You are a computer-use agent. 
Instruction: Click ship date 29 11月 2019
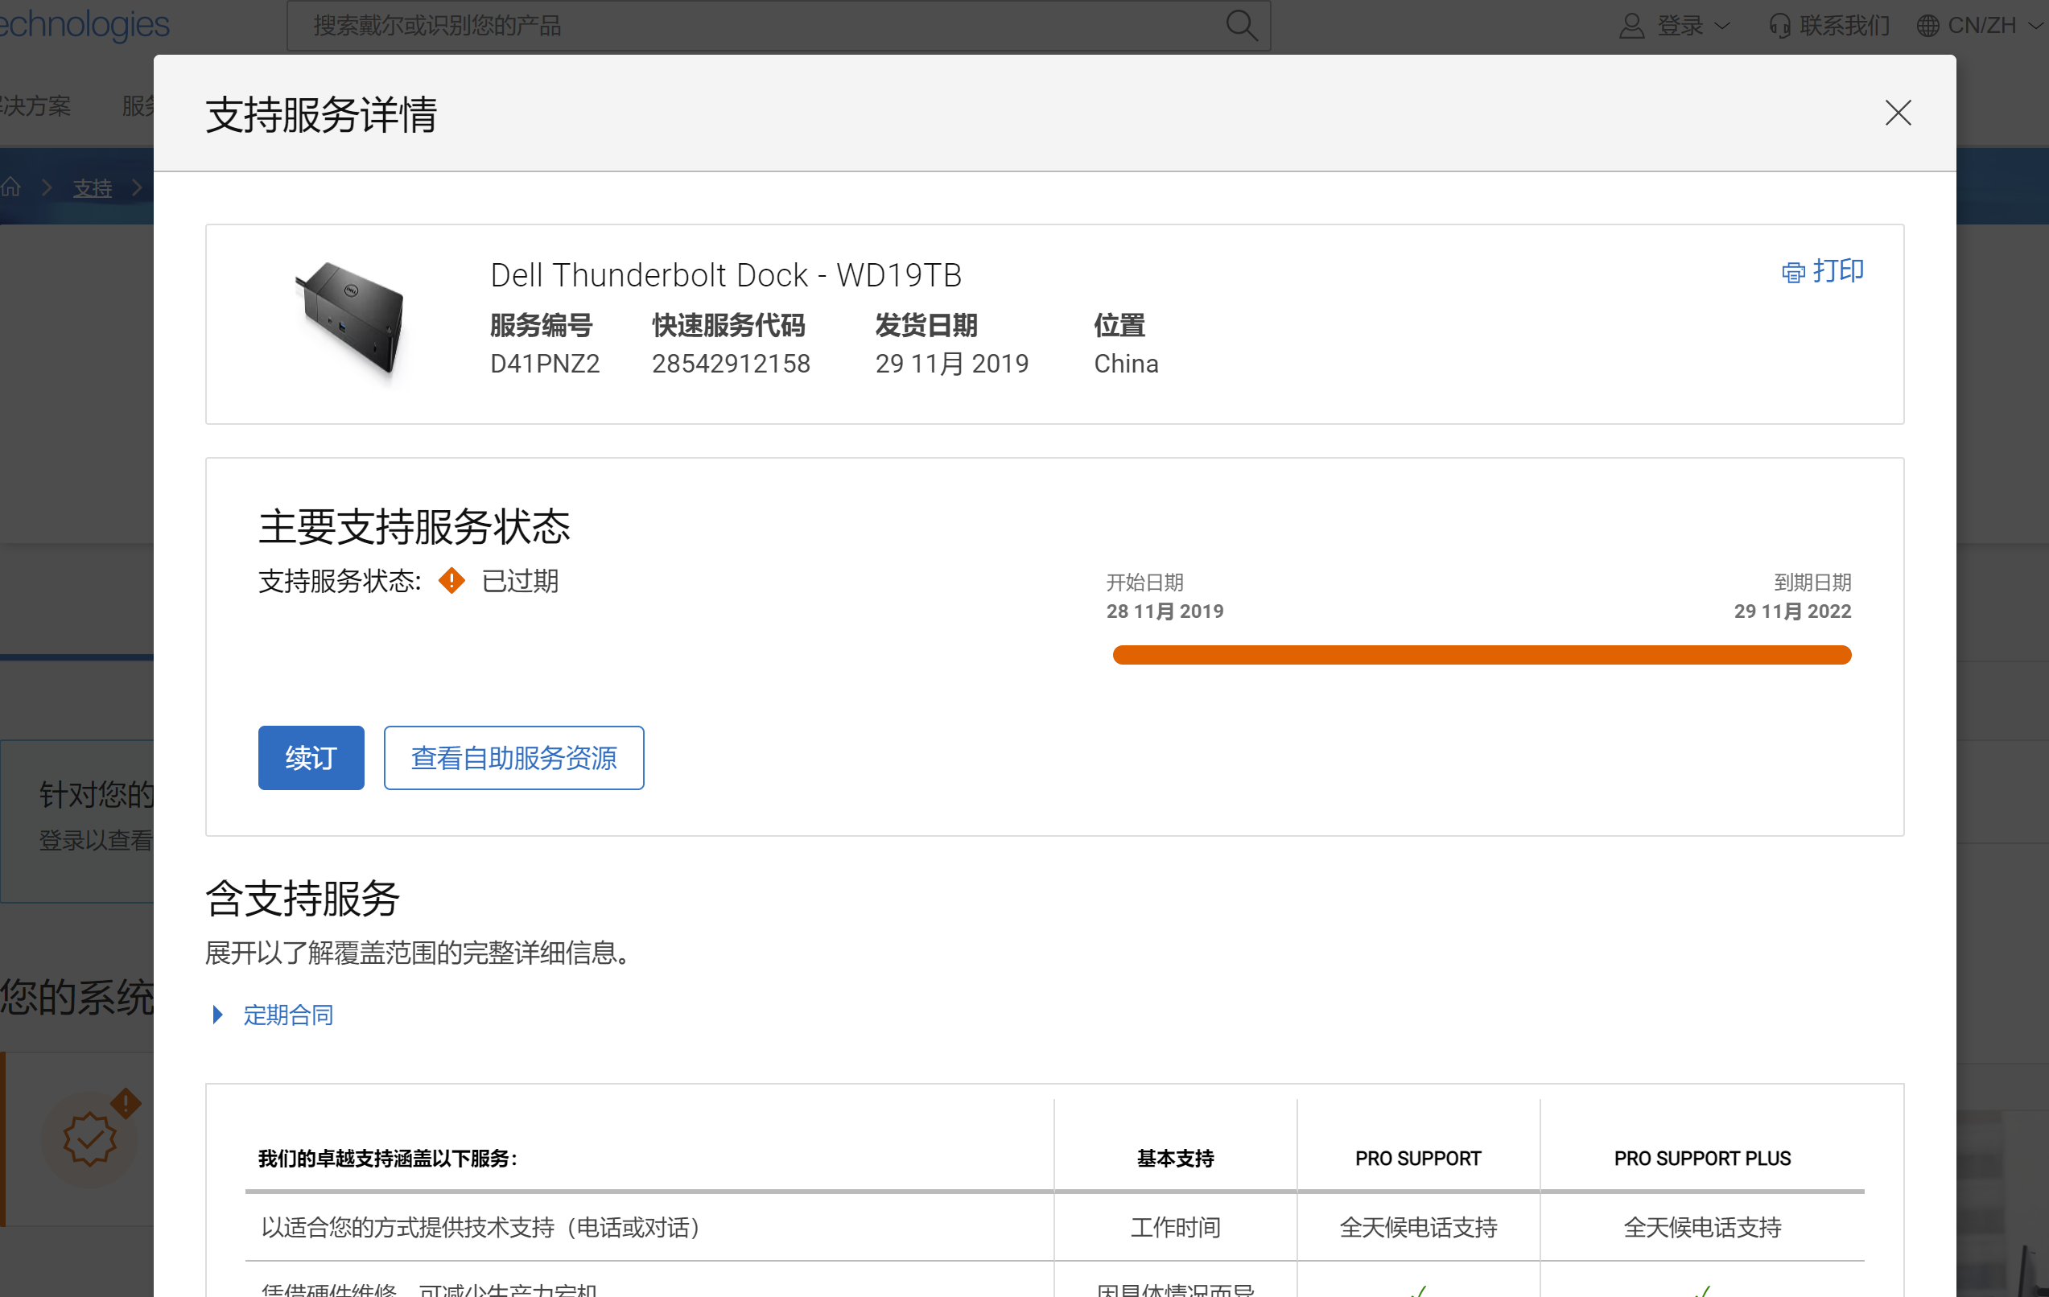(x=951, y=363)
